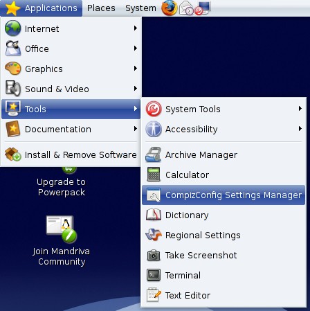The width and height of the screenshot is (310, 311).
Task: Select the System Tools label
Action: (x=193, y=109)
